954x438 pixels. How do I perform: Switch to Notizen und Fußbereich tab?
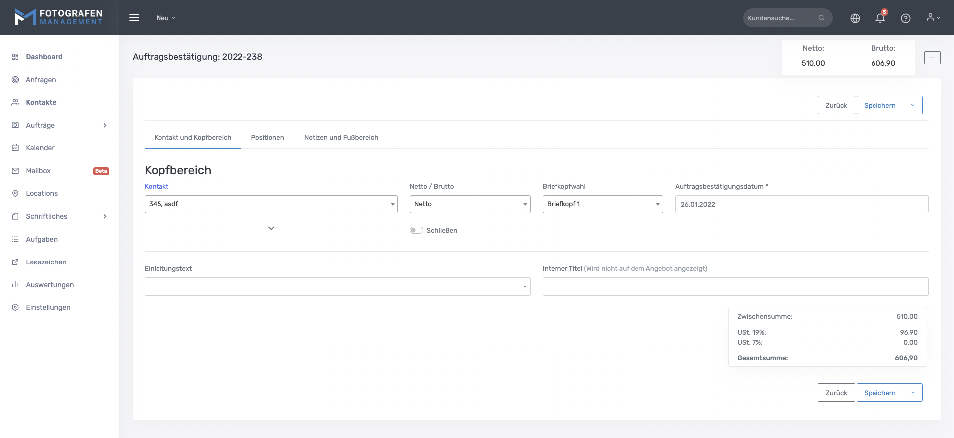pos(341,138)
